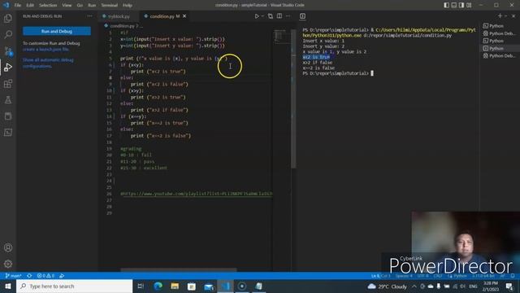Switch to the tryblock.py tab
This screenshot has width=520, height=293.
[x=119, y=16]
